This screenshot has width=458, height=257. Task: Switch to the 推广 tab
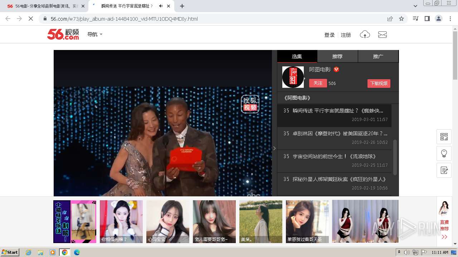click(x=378, y=56)
